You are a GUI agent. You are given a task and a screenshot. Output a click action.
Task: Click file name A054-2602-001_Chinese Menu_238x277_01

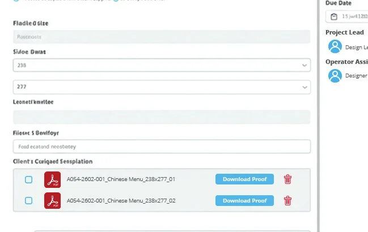pyautogui.click(x=121, y=179)
